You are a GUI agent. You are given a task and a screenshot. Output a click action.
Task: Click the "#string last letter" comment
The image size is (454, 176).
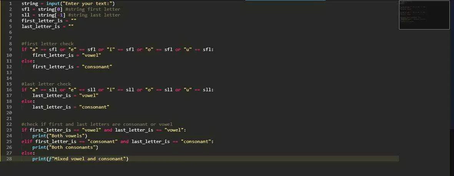pyautogui.click(x=94, y=15)
